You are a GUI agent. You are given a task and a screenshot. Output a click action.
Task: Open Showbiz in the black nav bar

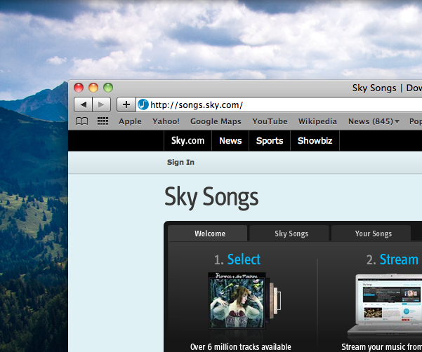[315, 140]
